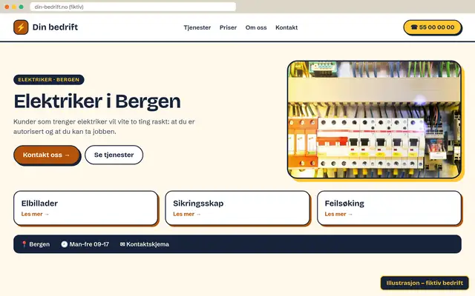Click the Kontakt oss button
The height and width of the screenshot is (296, 475).
pyautogui.click(x=47, y=155)
